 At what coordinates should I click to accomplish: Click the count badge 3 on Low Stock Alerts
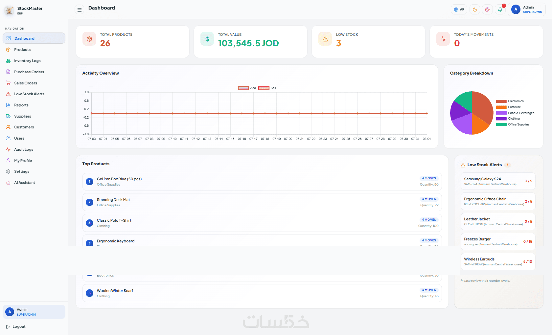tap(507, 165)
